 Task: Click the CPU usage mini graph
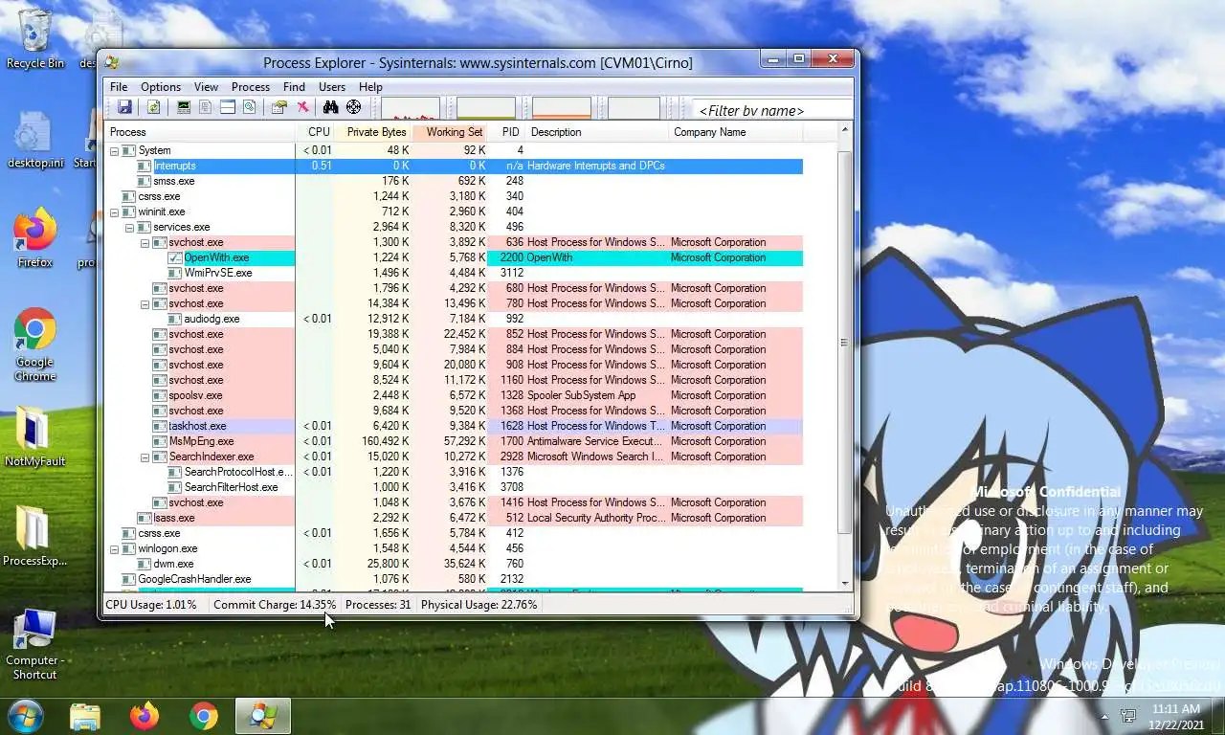411,108
